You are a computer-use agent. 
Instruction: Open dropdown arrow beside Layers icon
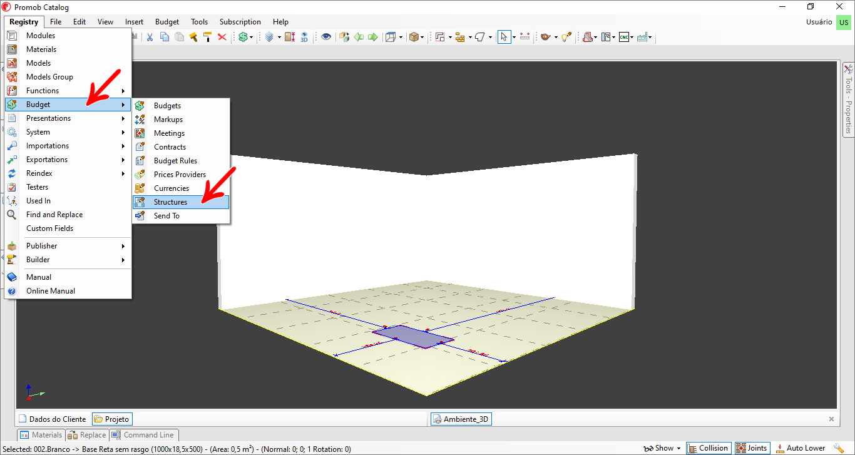click(x=279, y=37)
